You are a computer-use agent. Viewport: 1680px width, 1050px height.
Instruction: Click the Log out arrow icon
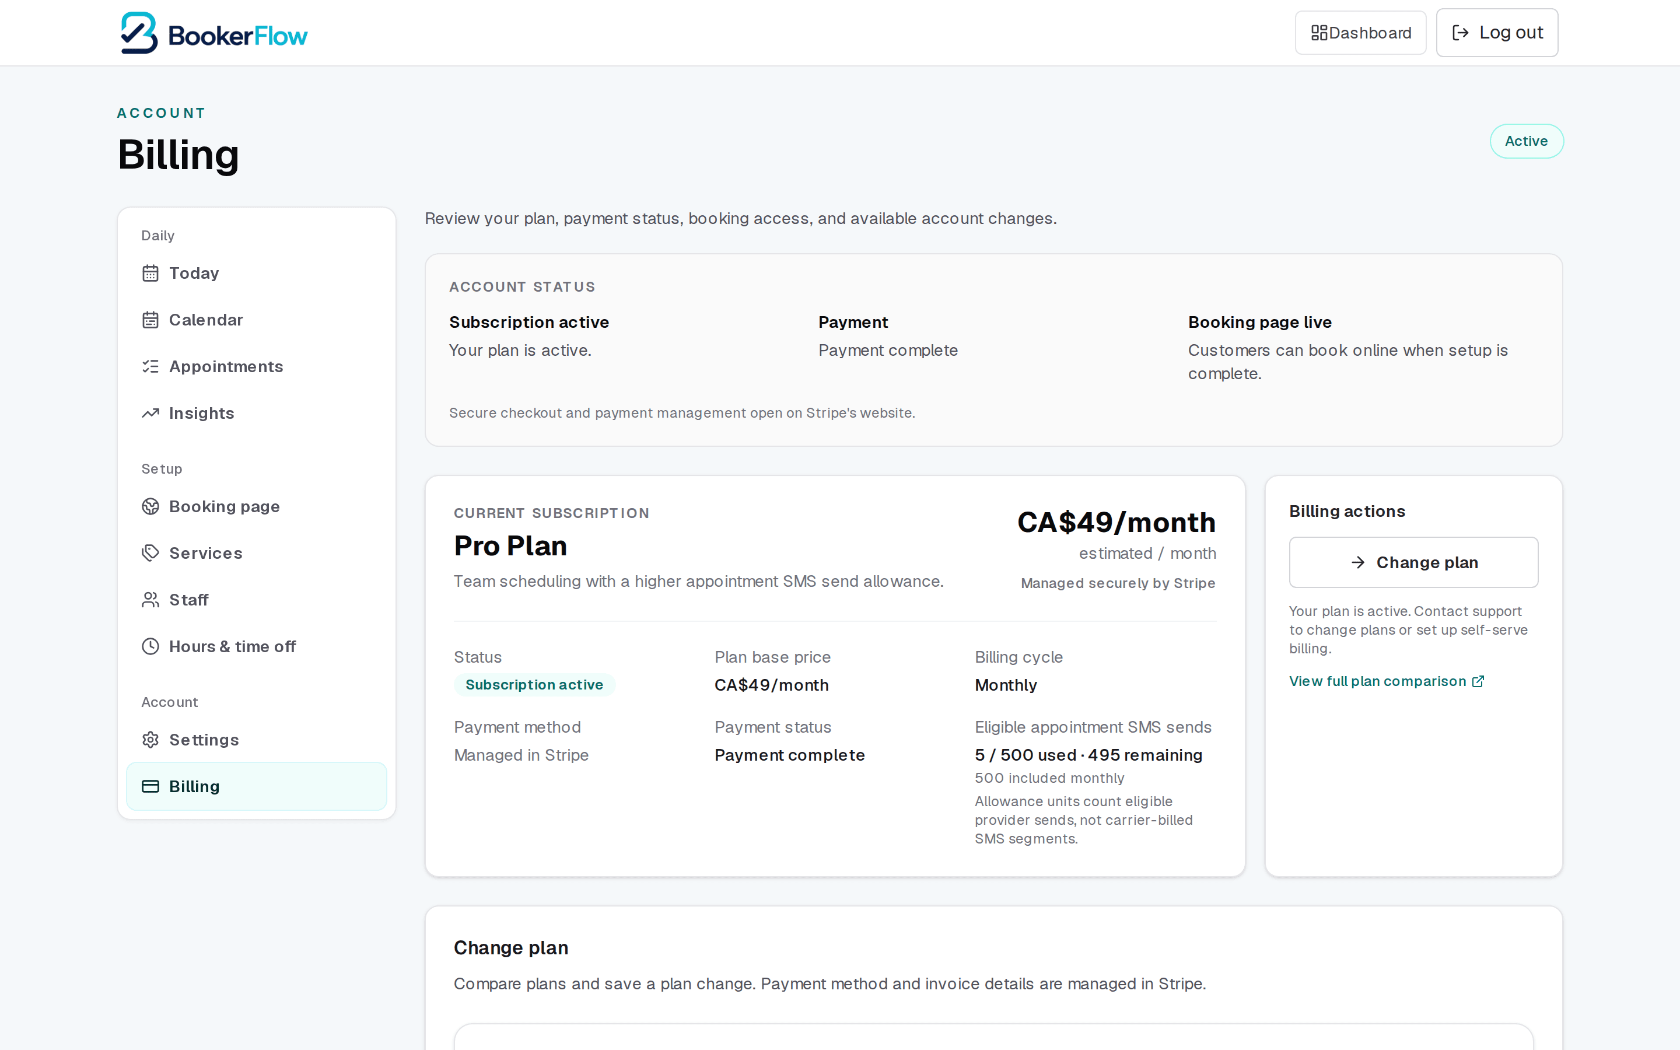(1460, 33)
